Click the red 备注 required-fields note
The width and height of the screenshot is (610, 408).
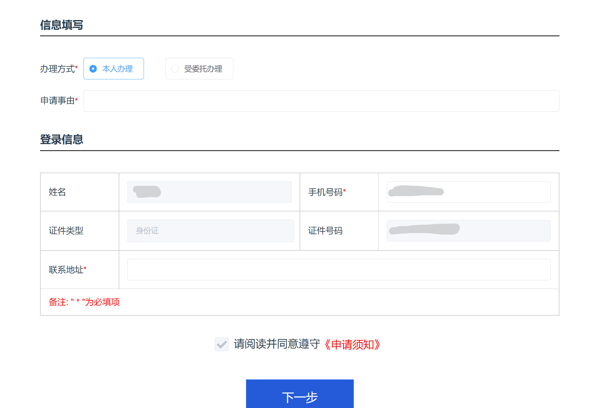click(x=84, y=302)
